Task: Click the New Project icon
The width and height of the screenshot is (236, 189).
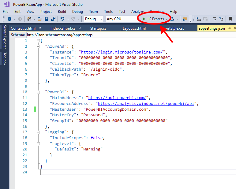Action: 29,19
